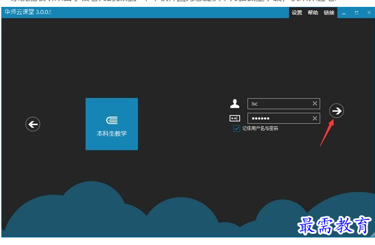Clear the password field with X
Viewport: 375px width, 245px height.
coord(314,118)
